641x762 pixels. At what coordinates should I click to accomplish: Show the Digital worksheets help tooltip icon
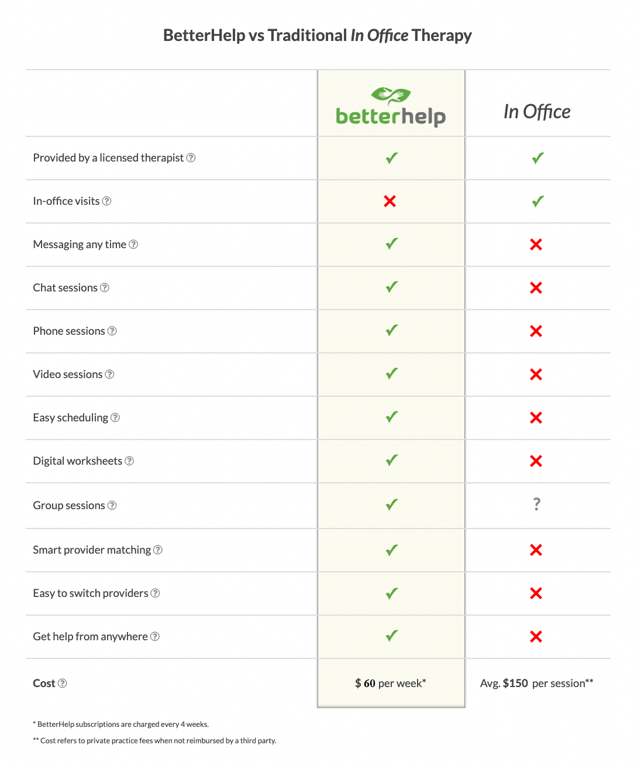click(x=129, y=461)
